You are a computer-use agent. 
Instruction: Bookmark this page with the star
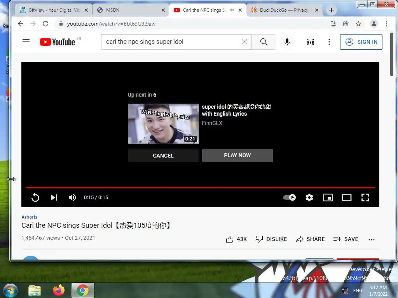pyautogui.click(x=358, y=24)
